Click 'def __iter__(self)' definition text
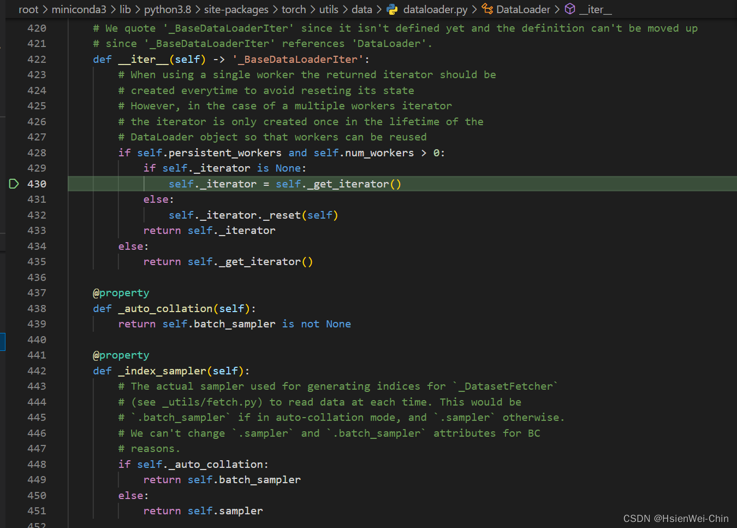 150,59
